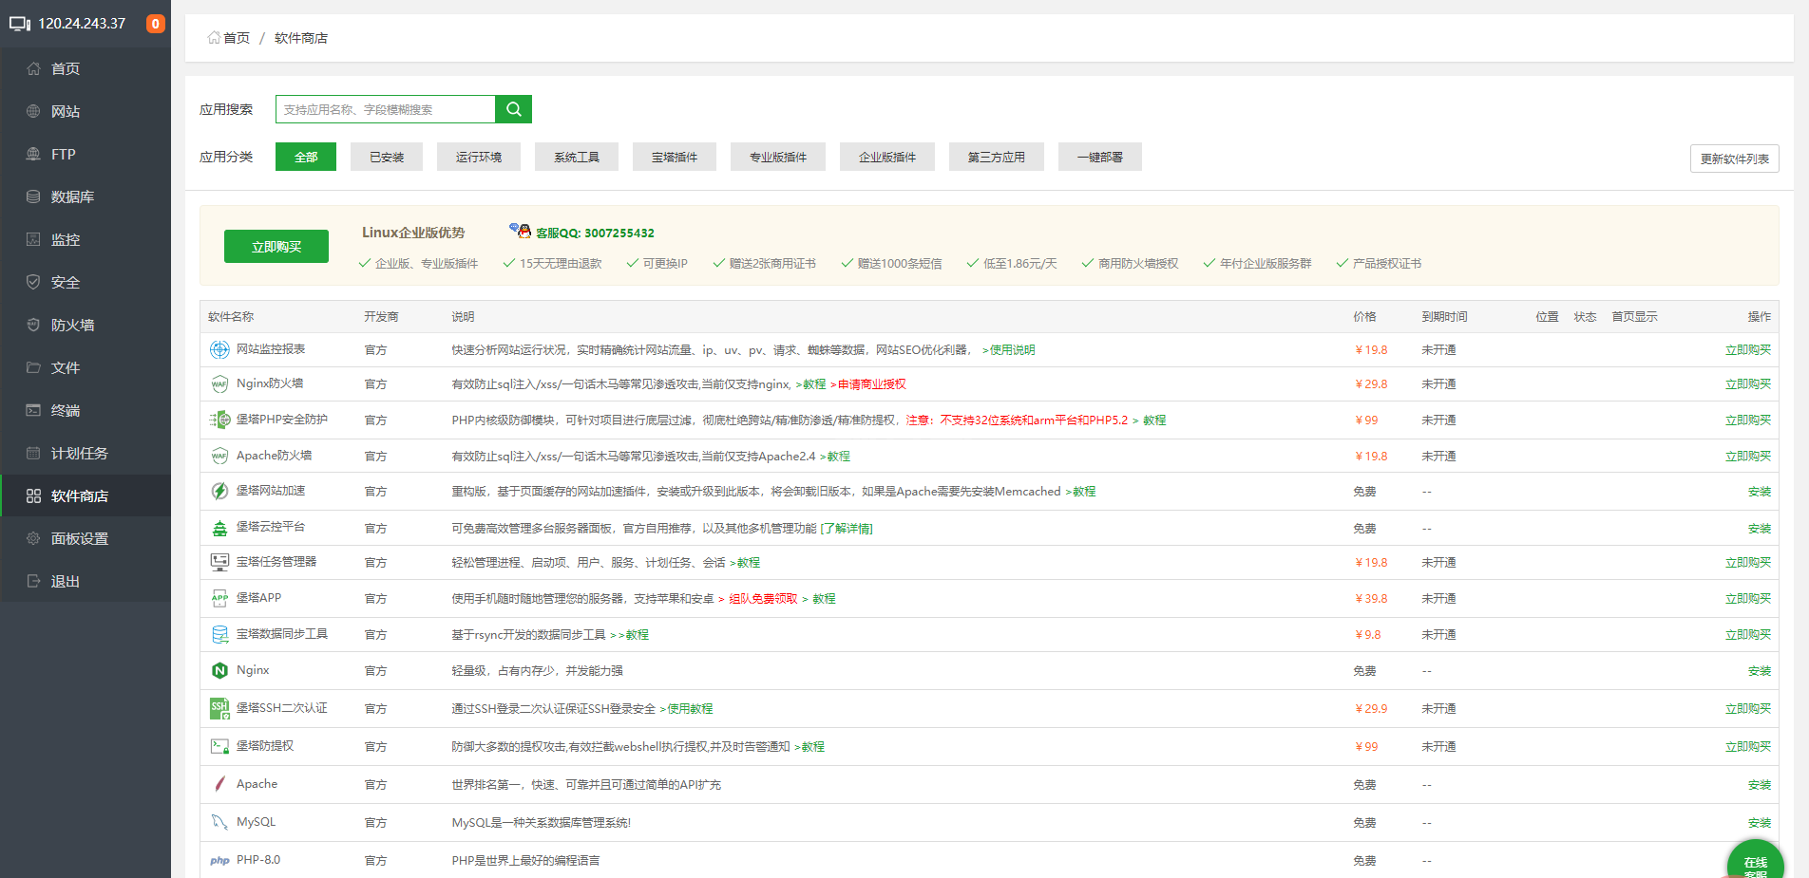The image size is (1809, 878).
Task: Click the MySQL dolphin icon
Action: click(x=219, y=822)
